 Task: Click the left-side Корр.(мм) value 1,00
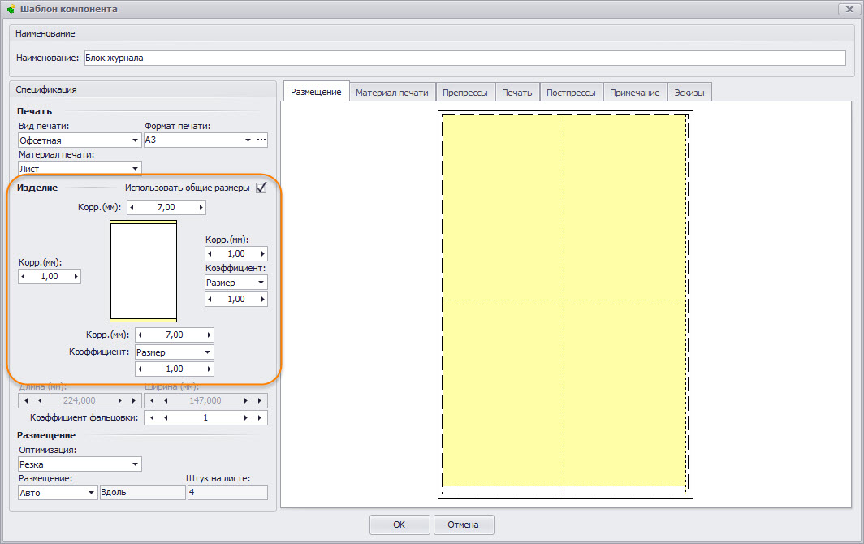50,277
